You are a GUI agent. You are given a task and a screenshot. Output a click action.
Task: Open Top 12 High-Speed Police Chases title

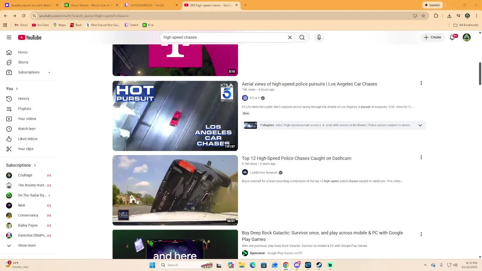point(296,158)
